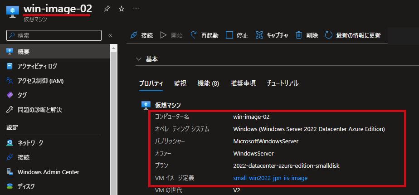Click the offer value WindowsServer
This screenshot has height=195, width=419.
253,154
